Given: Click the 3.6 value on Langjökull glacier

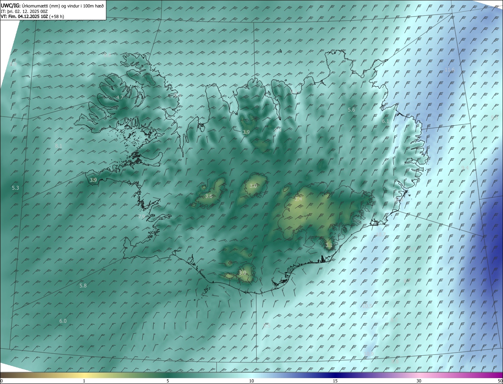Looking at the screenshot, I should point(209,196).
